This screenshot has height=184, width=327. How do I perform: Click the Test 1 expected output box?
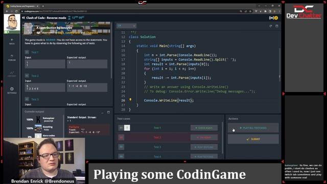click(x=87, y=64)
